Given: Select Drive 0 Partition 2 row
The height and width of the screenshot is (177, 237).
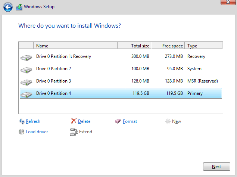Looking at the screenshot, I should [53, 69].
